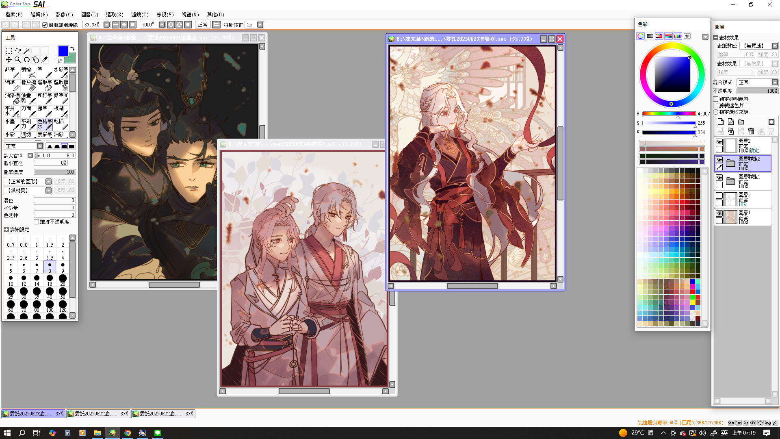Hide 圖層群組1 with its eye icon

coord(719,178)
